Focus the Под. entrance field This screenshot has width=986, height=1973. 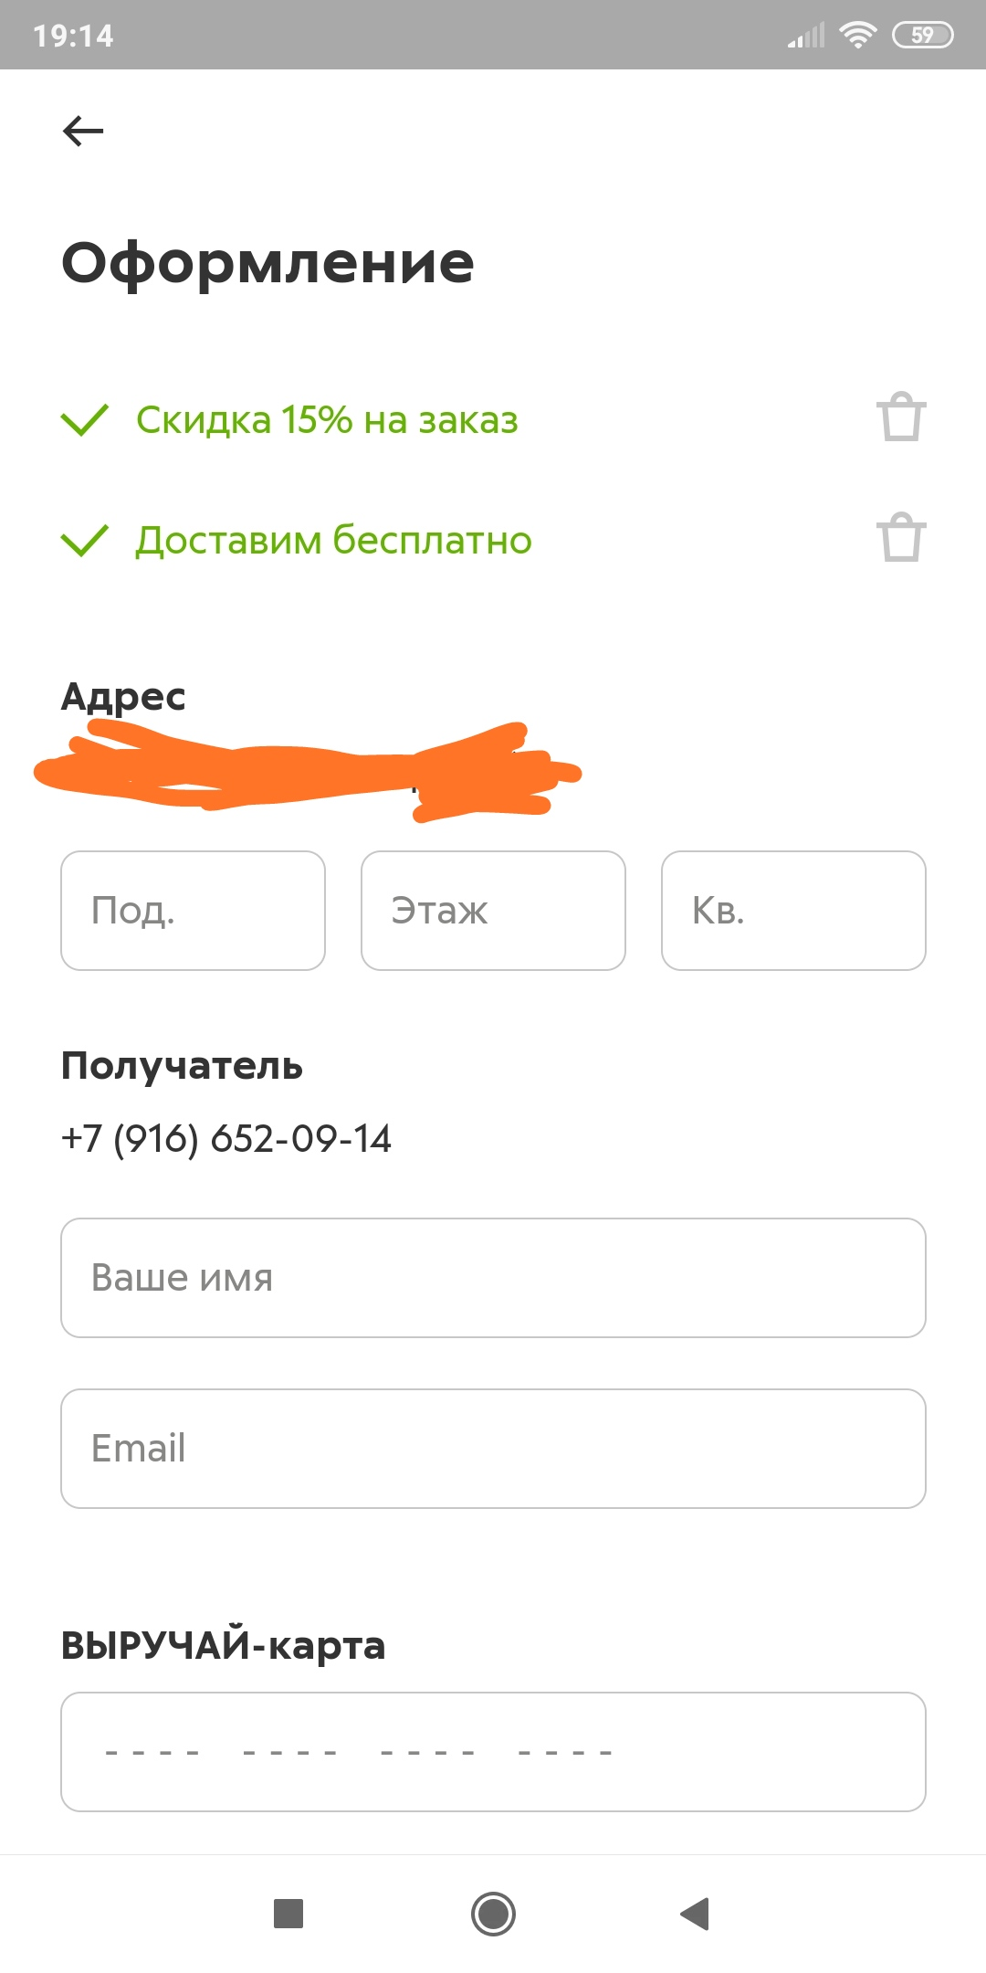tap(193, 911)
